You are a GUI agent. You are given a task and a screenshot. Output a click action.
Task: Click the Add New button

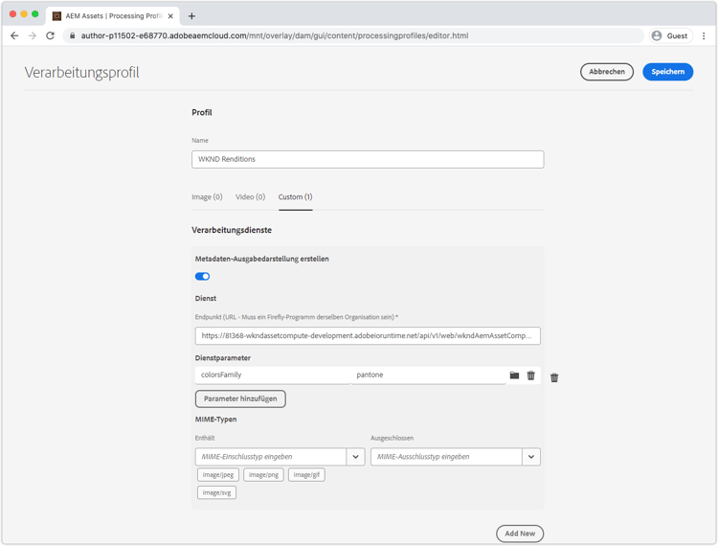coord(520,534)
